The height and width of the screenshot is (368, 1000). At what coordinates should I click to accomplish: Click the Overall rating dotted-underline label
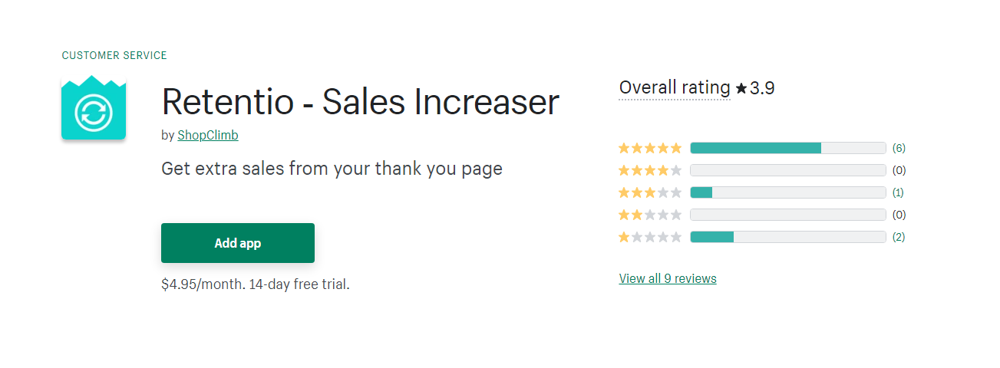[x=675, y=88]
